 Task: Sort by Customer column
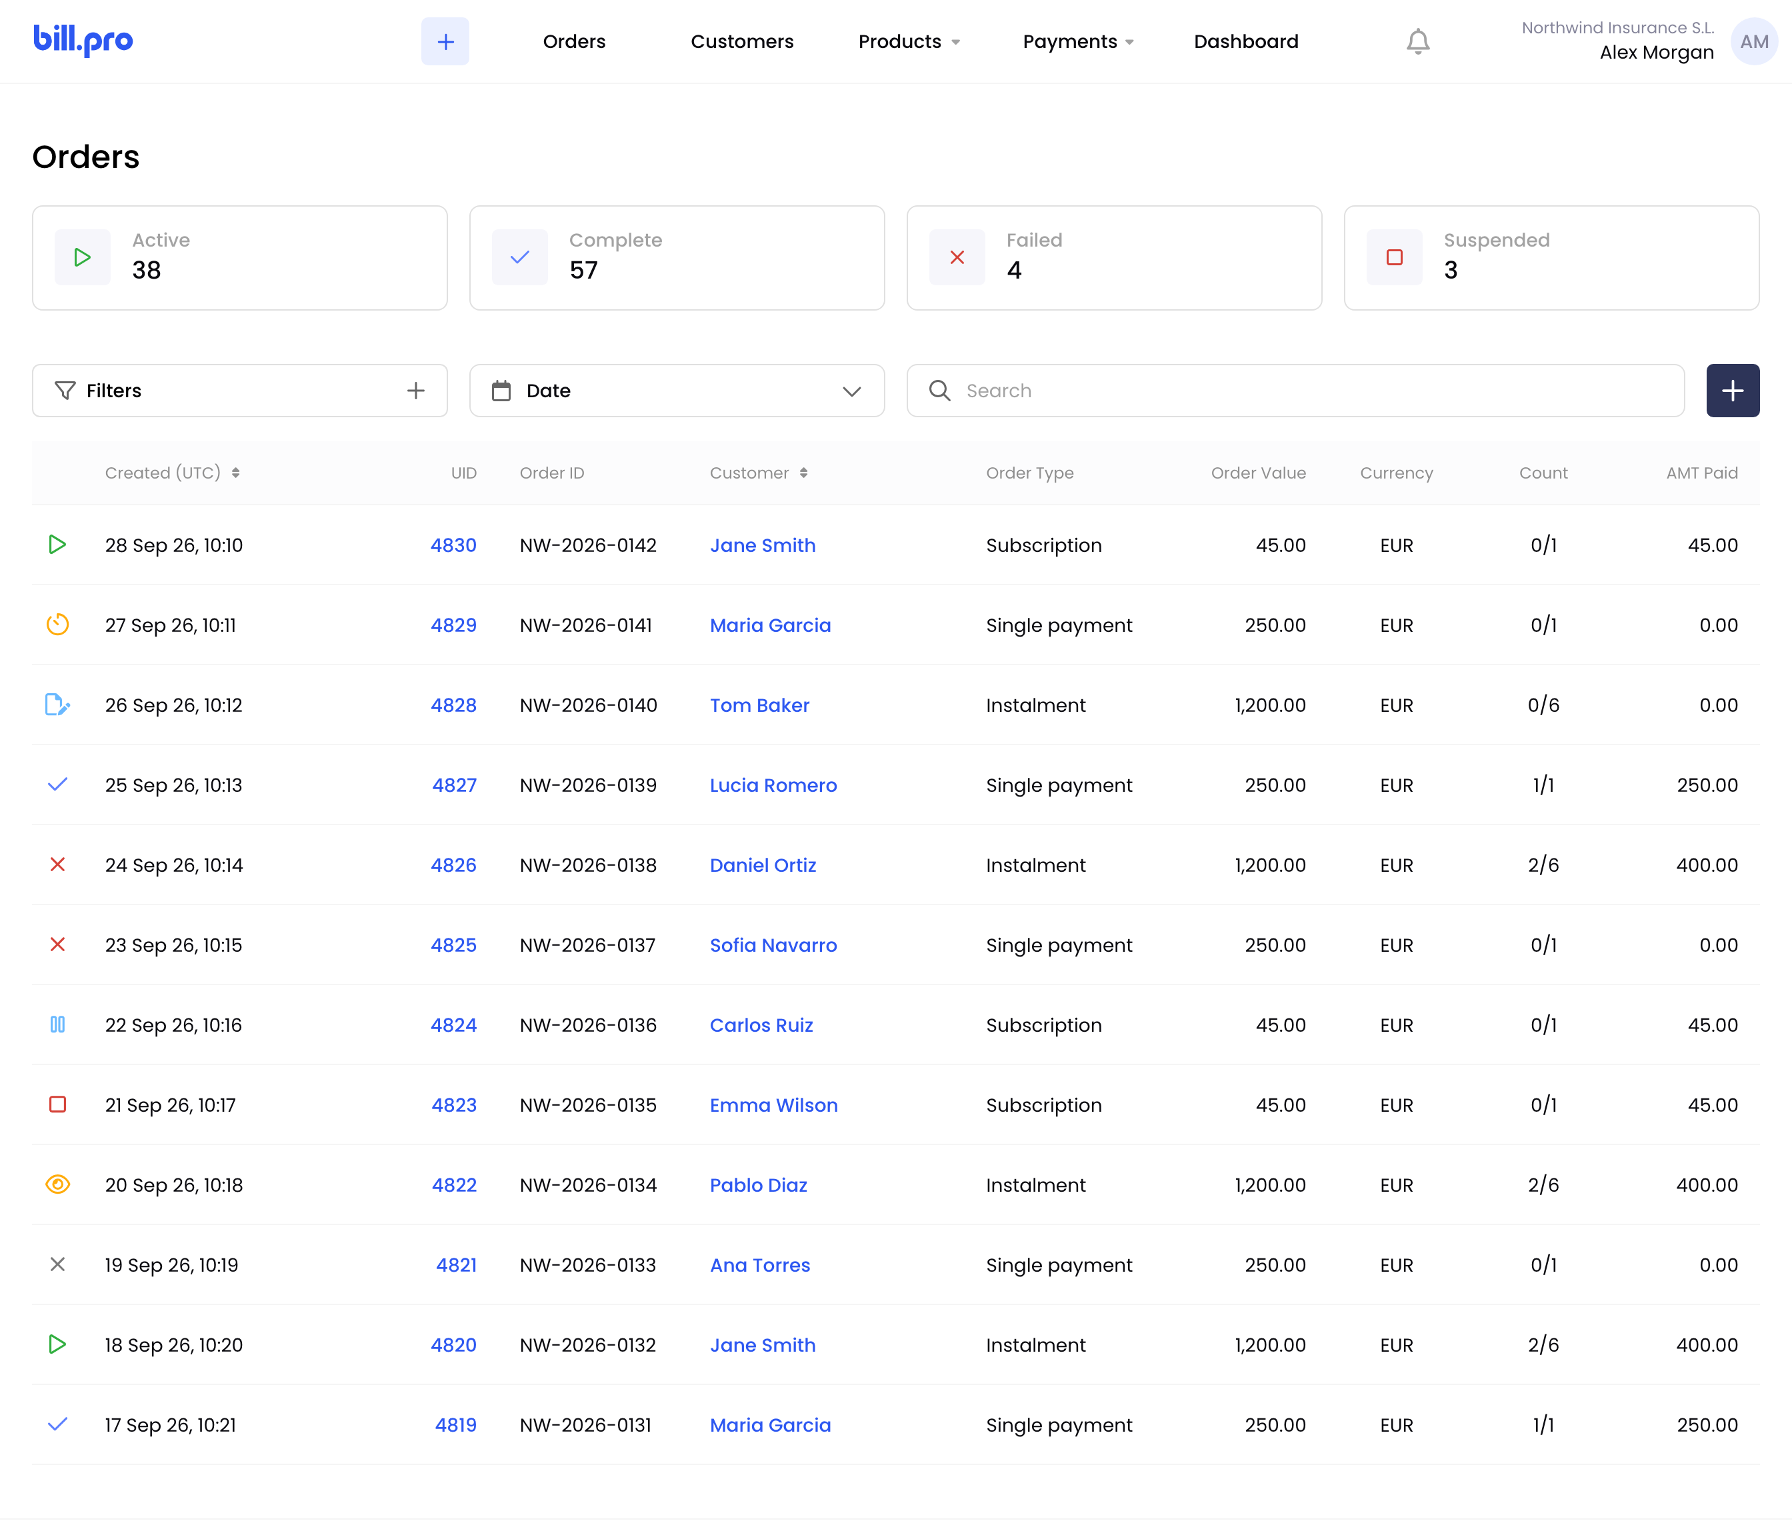[759, 473]
